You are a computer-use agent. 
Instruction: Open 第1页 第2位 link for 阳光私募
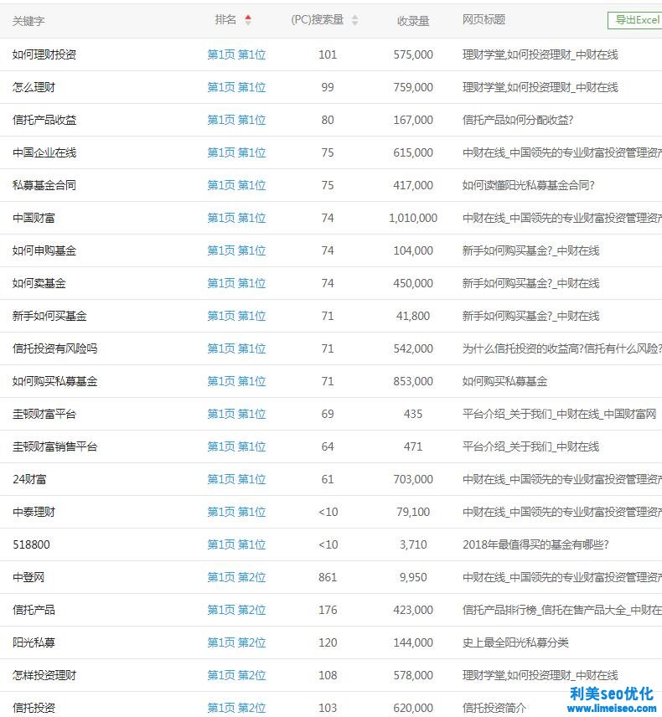[x=236, y=643]
